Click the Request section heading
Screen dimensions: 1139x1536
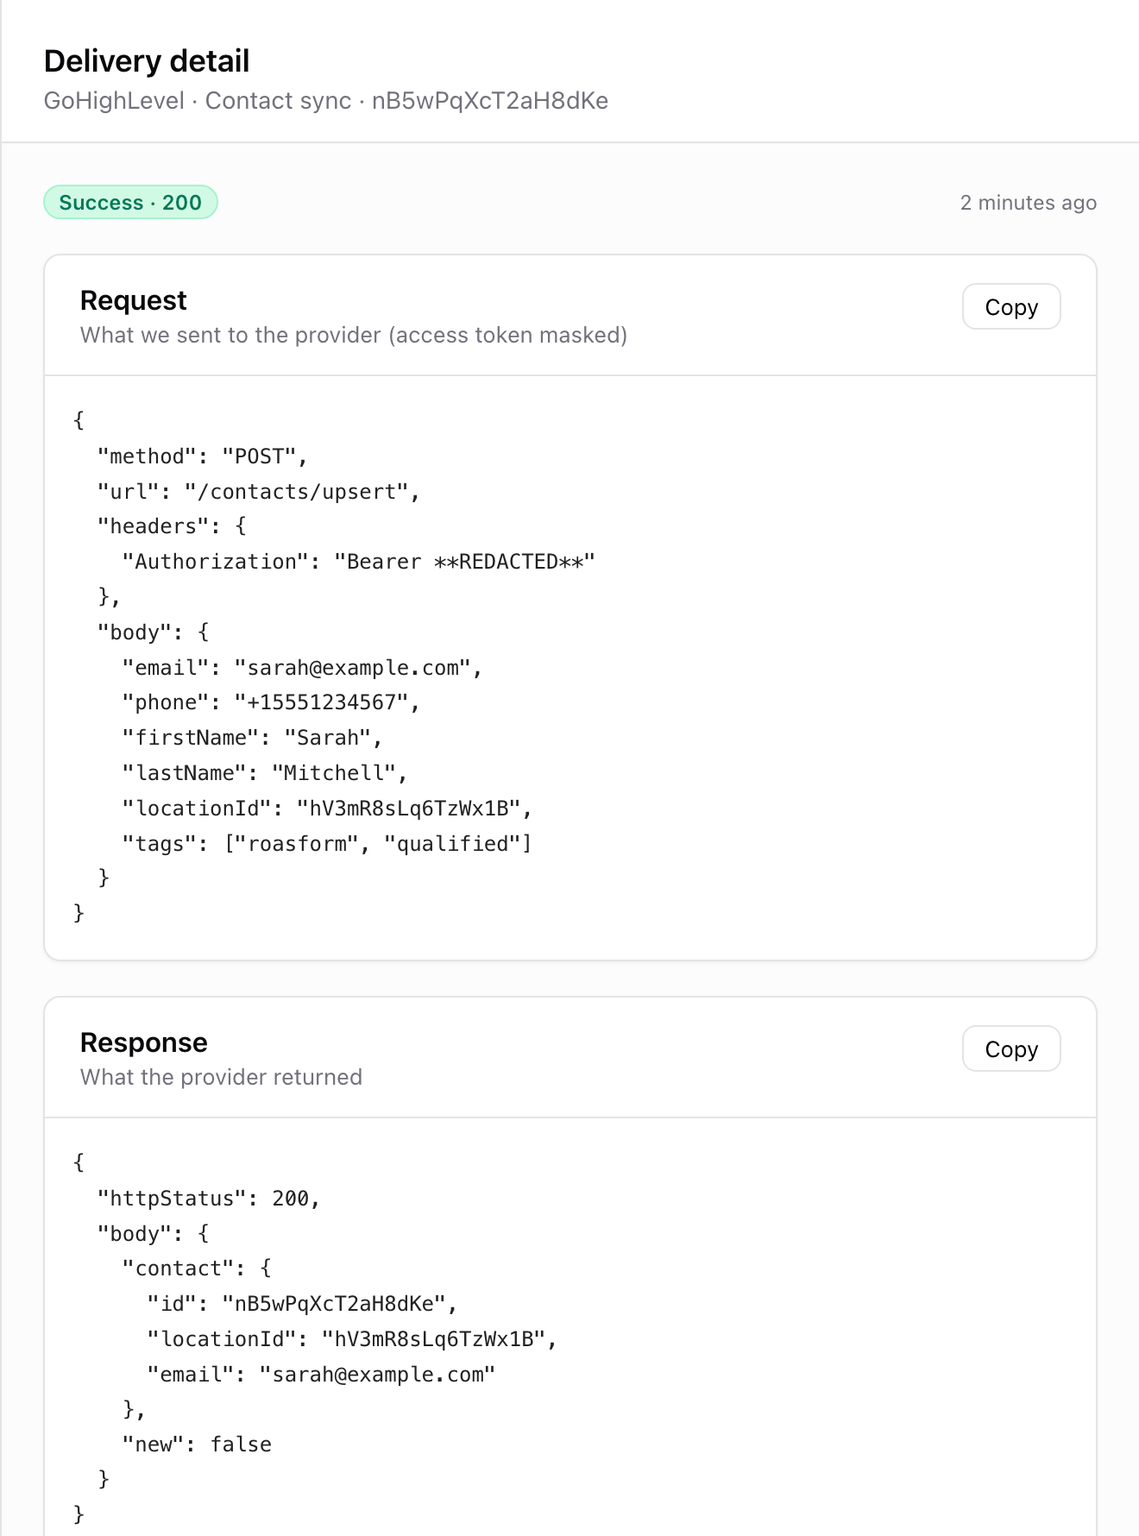[x=133, y=300]
